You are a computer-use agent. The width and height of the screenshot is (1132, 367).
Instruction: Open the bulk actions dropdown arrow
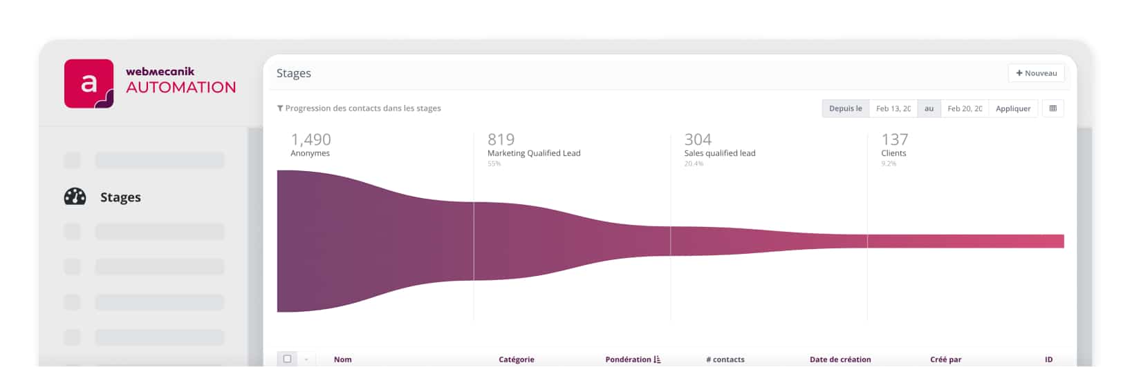click(x=306, y=359)
